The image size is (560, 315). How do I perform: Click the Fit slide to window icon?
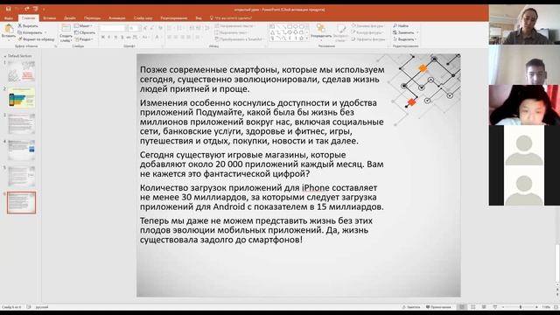[x=556, y=307]
